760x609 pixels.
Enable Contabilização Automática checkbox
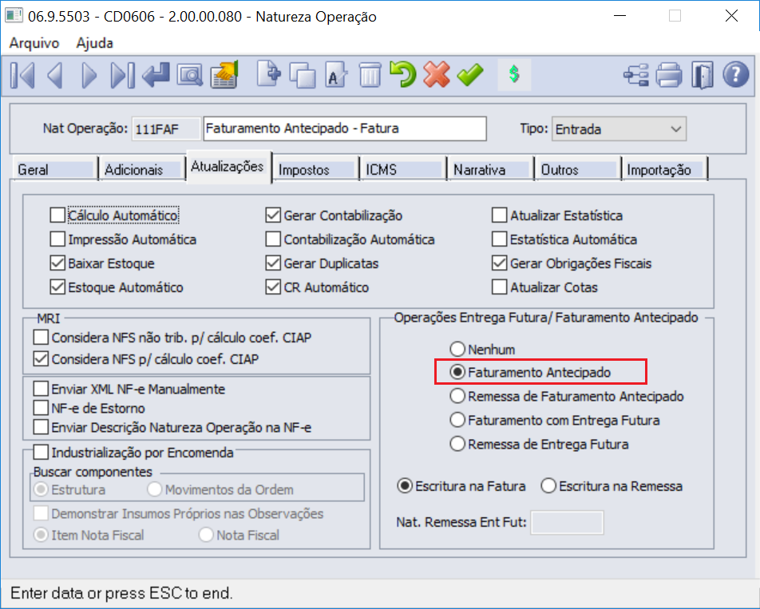coord(273,239)
